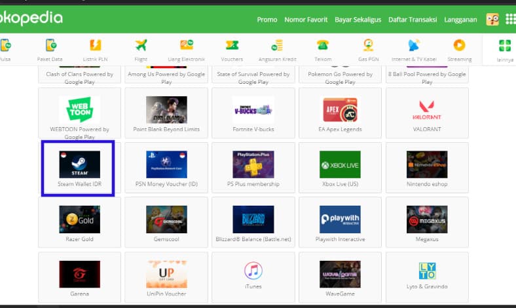Open Bayar Sekaligus in header

point(358,20)
